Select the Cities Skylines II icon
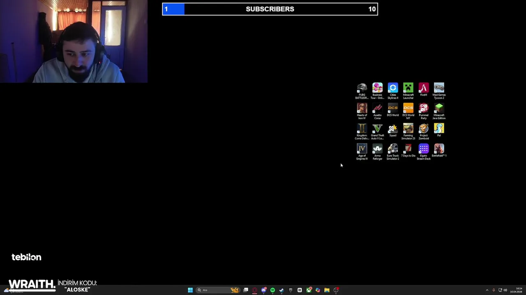Viewport: 526px width, 295px height. (x=393, y=91)
